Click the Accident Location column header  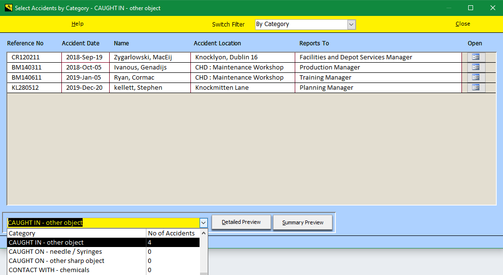tap(217, 43)
